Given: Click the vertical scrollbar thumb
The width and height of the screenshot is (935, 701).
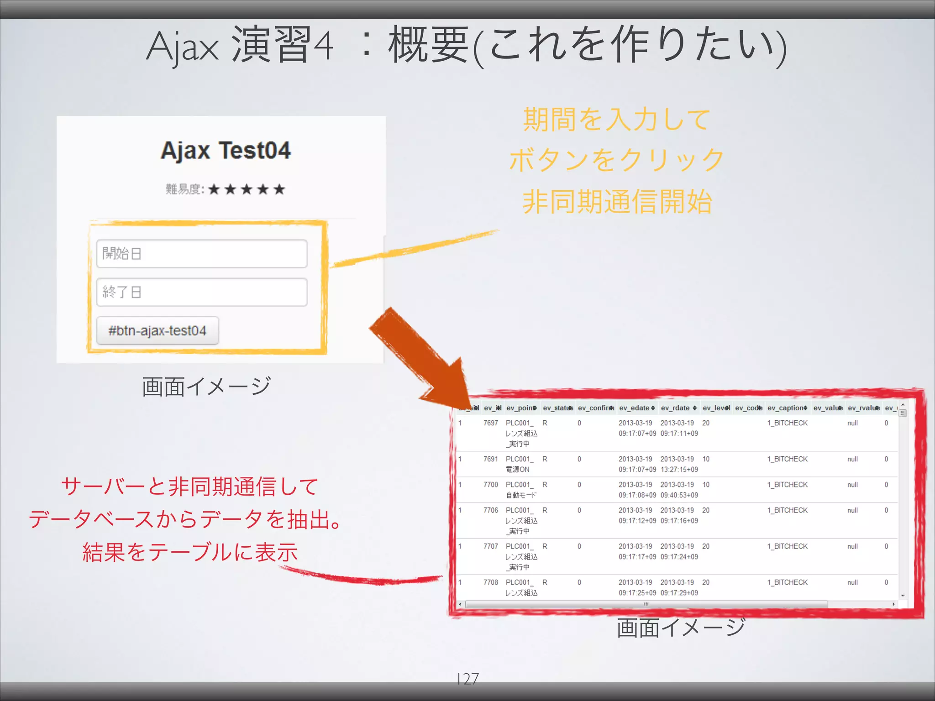Looking at the screenshot, I should 903,413.
